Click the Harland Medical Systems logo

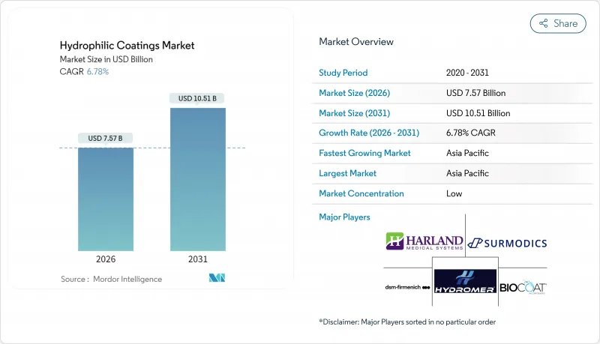click(x=423, y=241)
